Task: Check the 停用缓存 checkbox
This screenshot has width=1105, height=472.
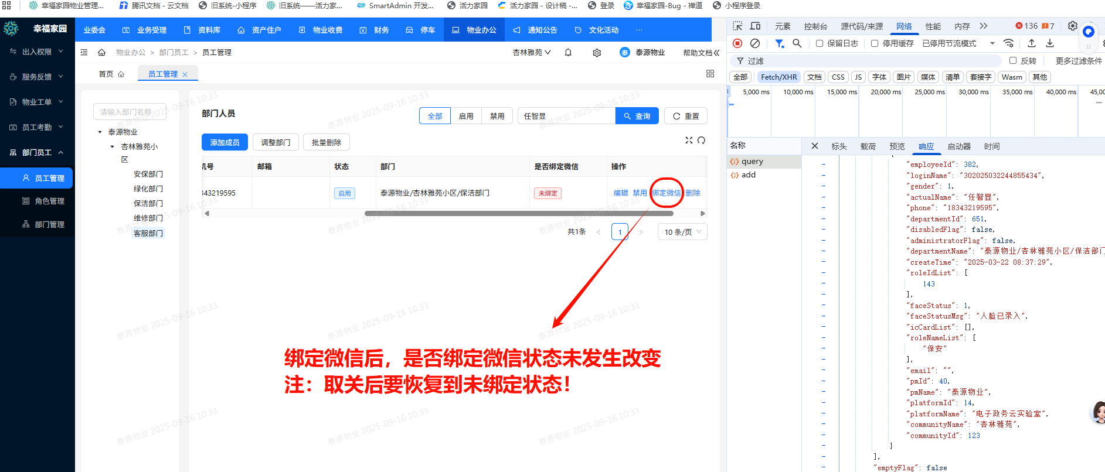Action: click(875, 43)
